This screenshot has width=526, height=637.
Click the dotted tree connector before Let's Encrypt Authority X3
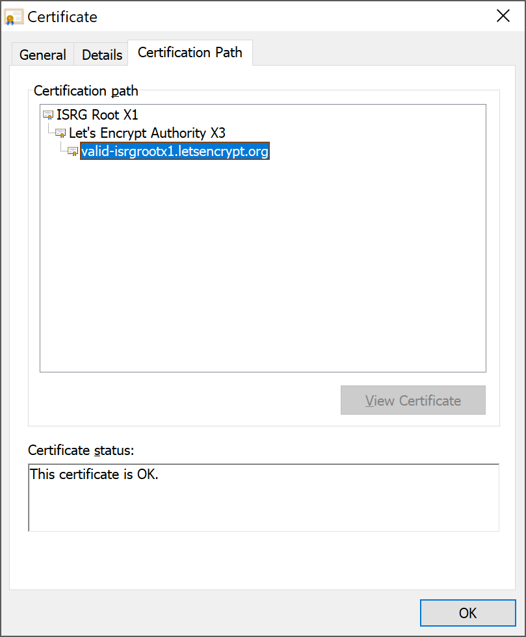point(51,129)
